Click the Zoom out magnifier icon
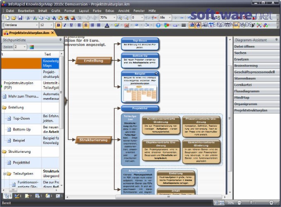The image size is (281, 207). (126, 17)
